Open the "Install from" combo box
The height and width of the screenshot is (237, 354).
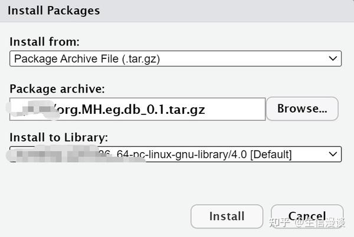point(175,58)
